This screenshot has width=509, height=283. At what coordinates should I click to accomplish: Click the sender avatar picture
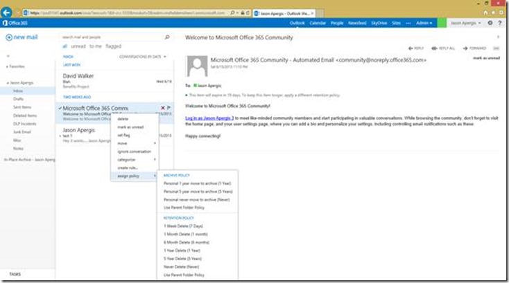(197, 66)
